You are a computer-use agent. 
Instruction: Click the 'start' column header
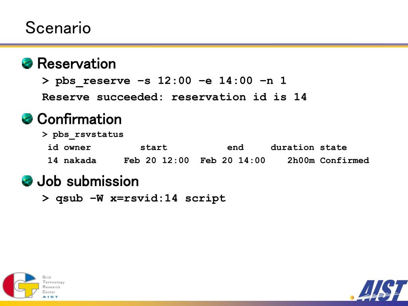point(153,147)
